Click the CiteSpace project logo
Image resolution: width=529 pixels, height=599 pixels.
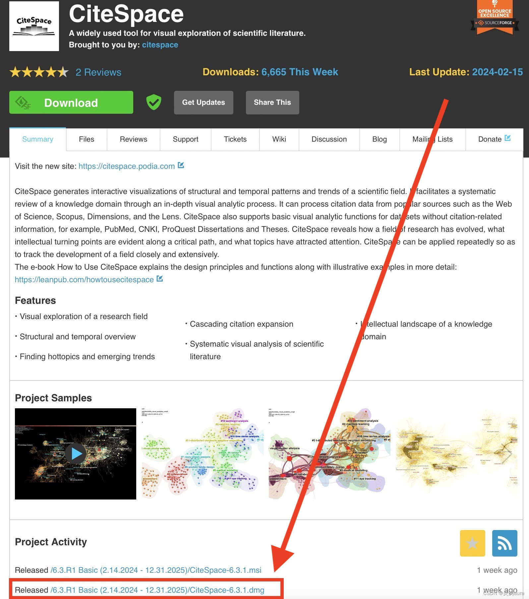tap(34, 26)
